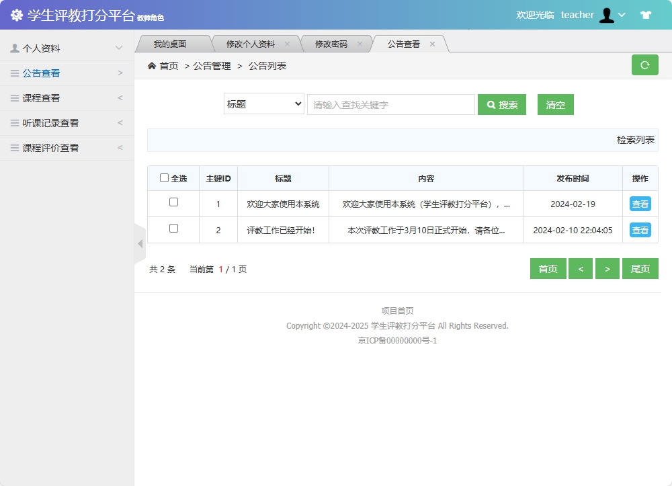Collapse the sidebar using the left arrow handle
Screen dimensions: 672x486
pos(140,243)
